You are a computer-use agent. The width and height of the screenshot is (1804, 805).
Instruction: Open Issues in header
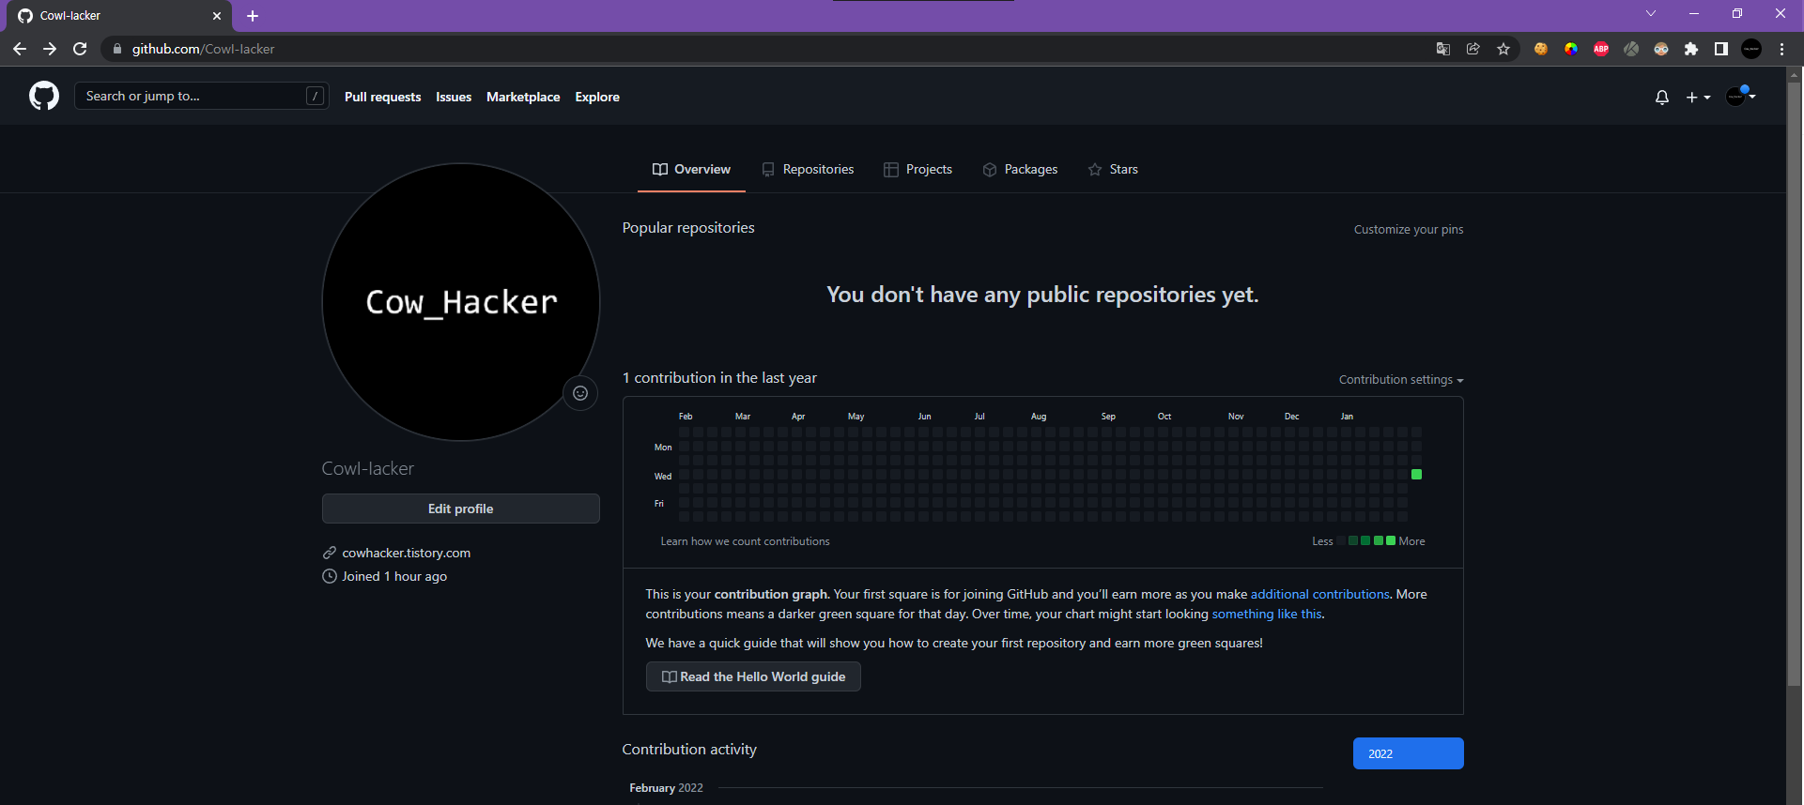point(454,97)
